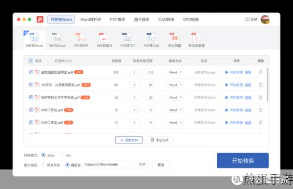
Task: Uncheck the 152-page file's checkbox
Action: 31,72
